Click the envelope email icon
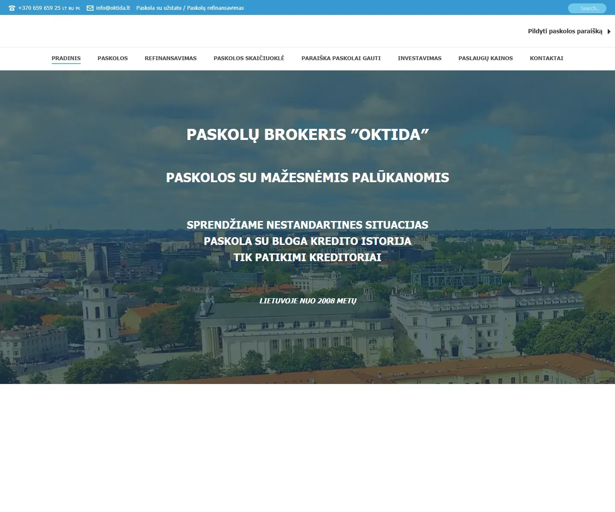Image resolution: width=615 pixels, height=512 pixels. coord(90,8)
